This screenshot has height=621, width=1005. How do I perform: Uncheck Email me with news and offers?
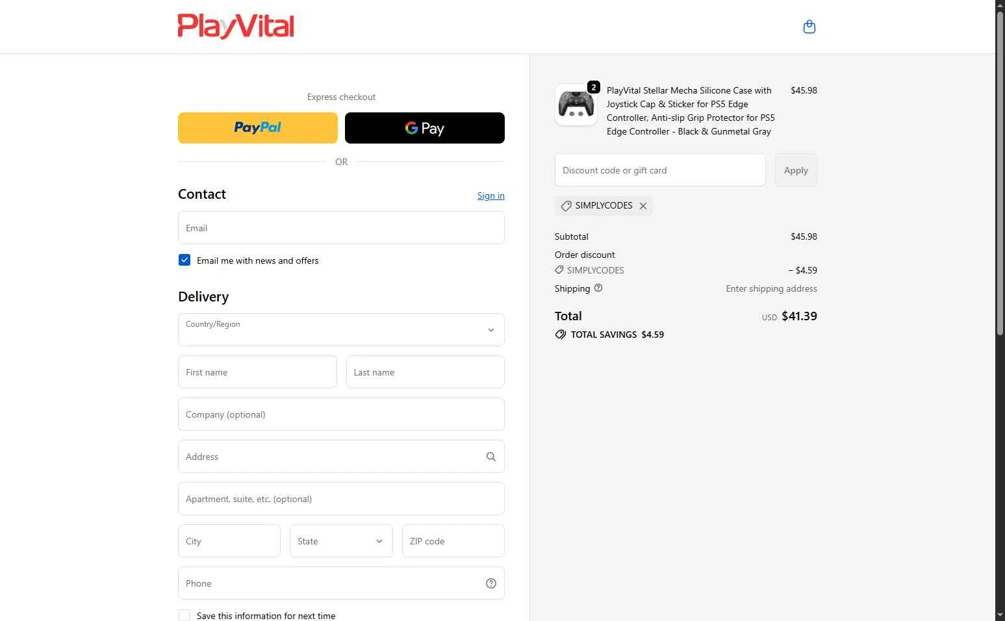184,260
